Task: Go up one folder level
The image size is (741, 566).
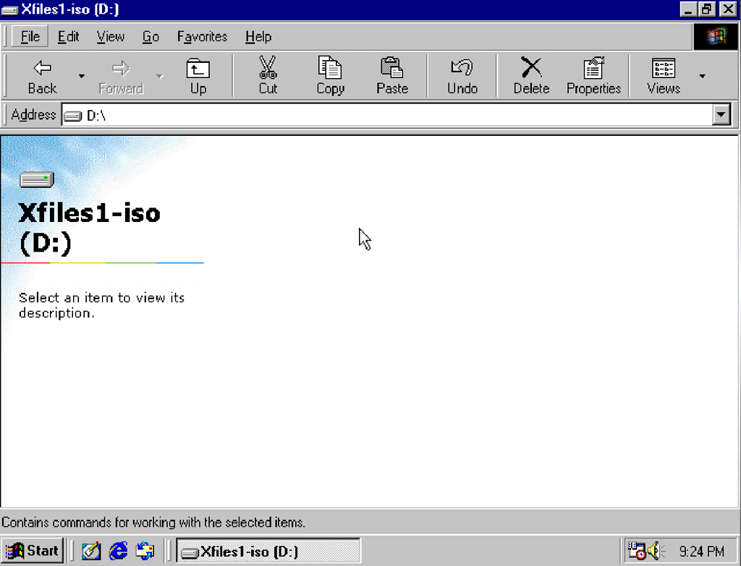Action: [198, 76]
